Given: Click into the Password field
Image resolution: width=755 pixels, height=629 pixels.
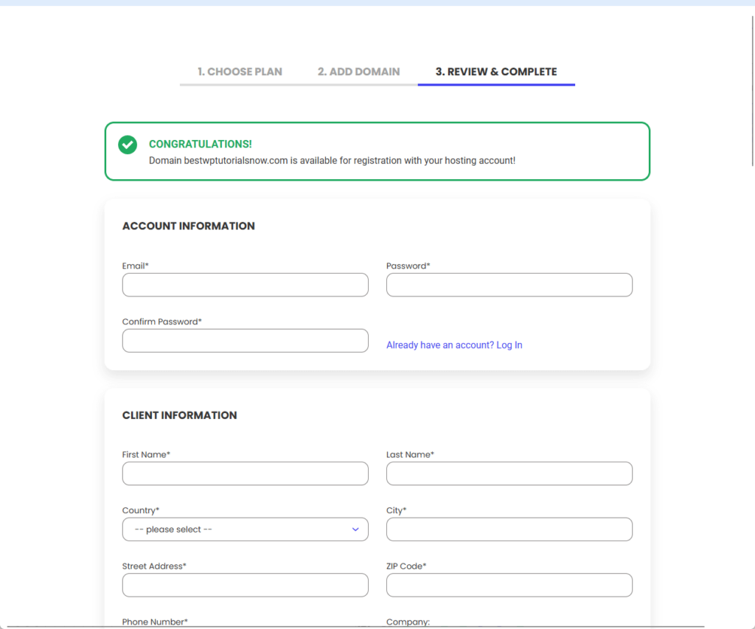Looking at the screenshot, I should coord(509,285).
